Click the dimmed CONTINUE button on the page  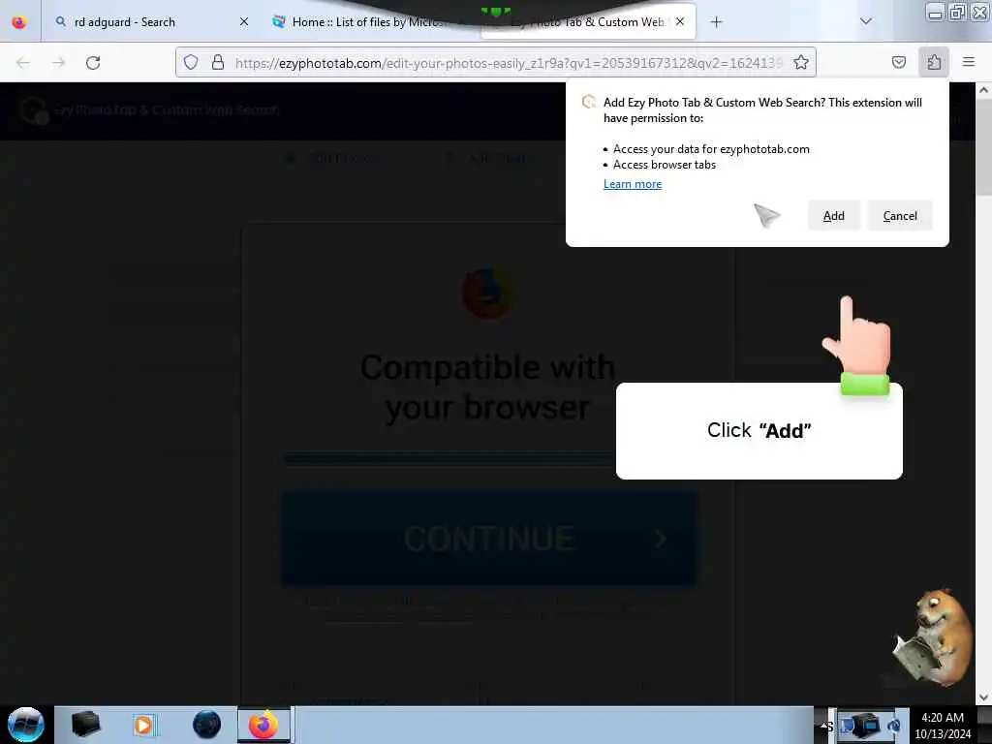(489, 539)
